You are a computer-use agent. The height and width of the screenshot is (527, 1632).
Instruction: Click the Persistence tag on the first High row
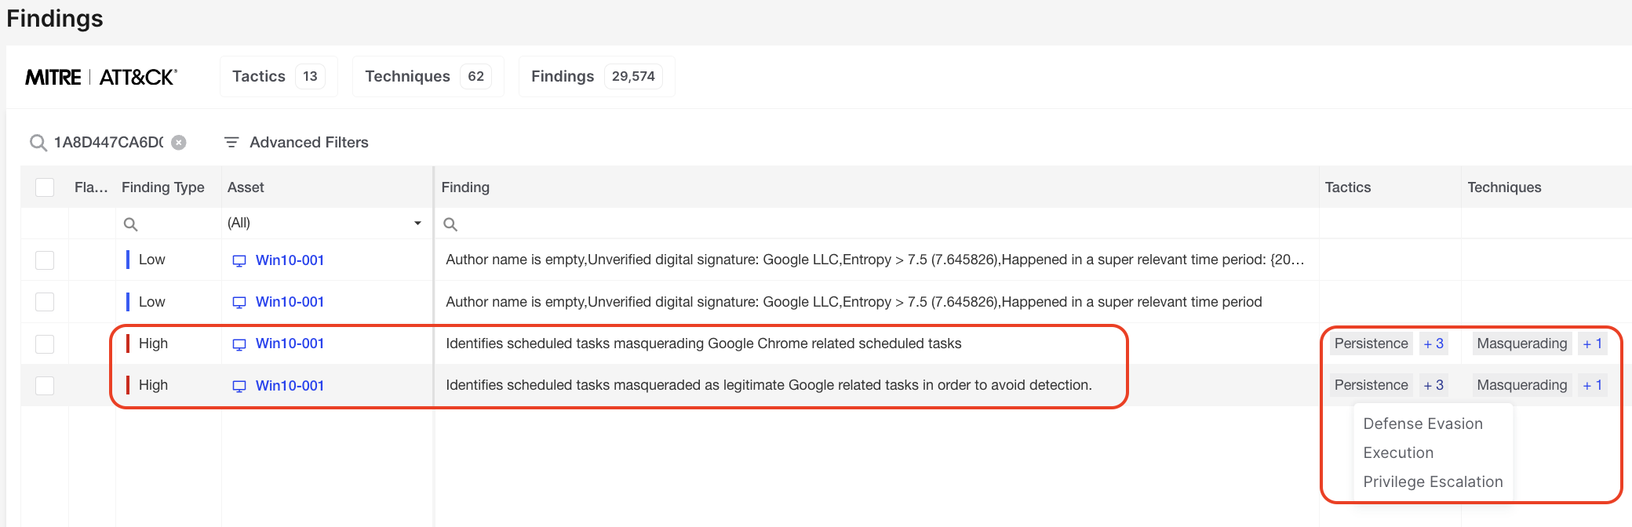point(1371,343)
